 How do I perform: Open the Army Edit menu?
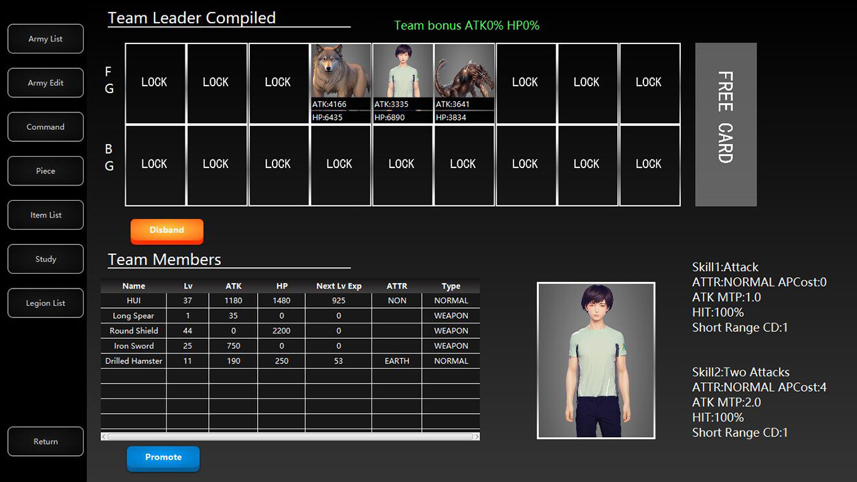click(46, 83)
